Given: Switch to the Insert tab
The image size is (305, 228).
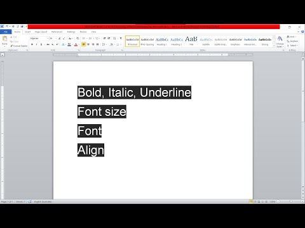Looking at the screenshot, I should click(x=28, y=32).
